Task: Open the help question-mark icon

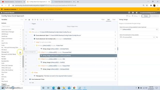Action: (x=129, y=12)
